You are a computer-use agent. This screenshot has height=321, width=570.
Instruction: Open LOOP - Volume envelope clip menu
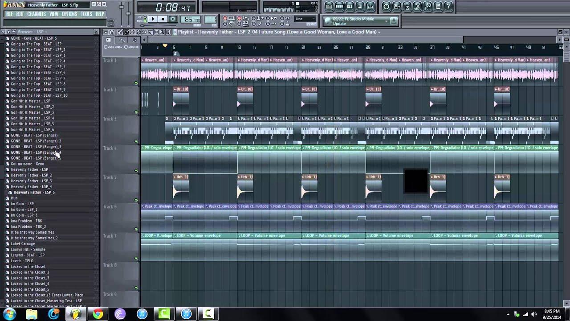(x=142, y=235)
